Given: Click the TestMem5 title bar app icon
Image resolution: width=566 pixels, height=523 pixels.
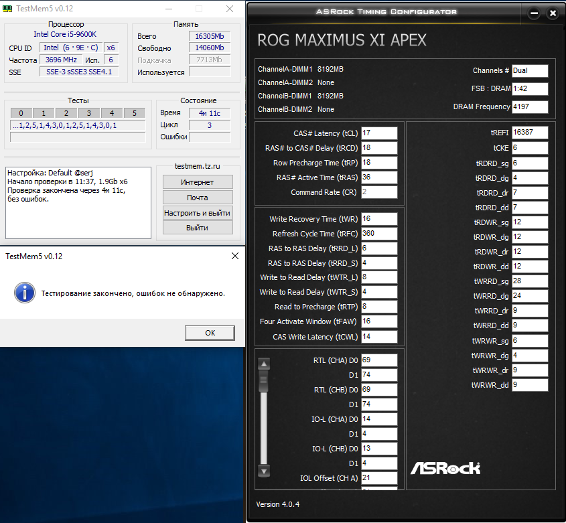Looking at the screenshot, I should (7, 9).
